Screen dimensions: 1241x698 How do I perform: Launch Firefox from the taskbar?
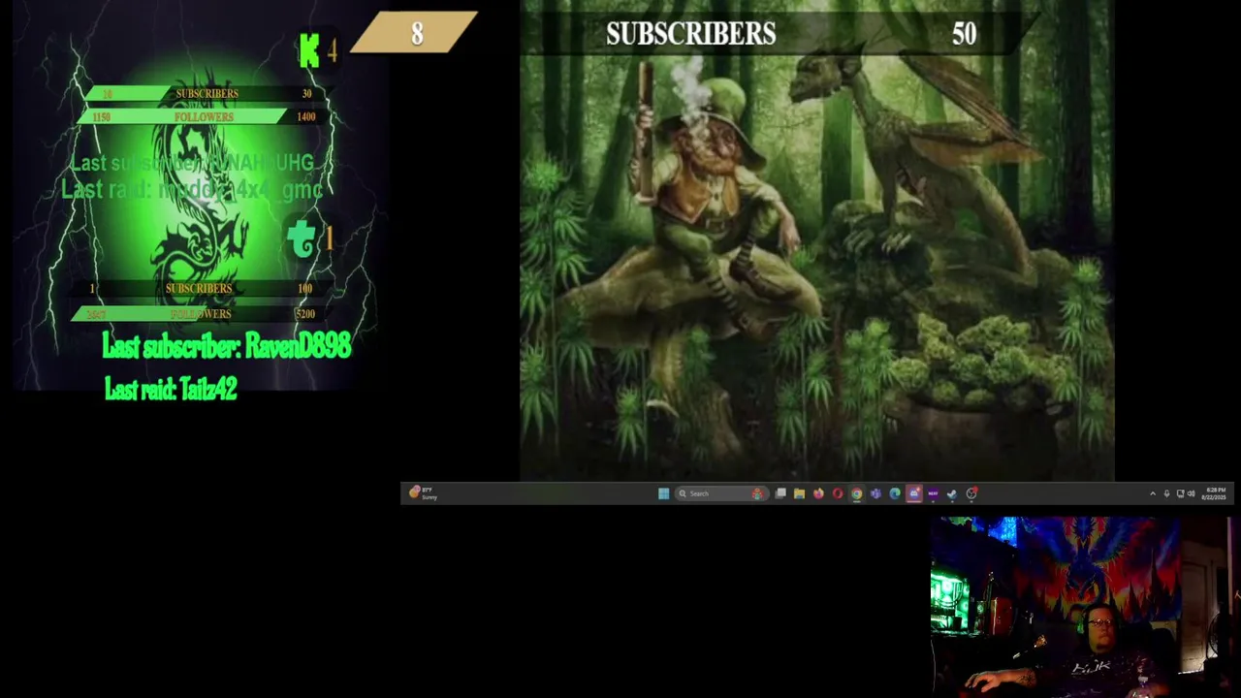[818, 493]
